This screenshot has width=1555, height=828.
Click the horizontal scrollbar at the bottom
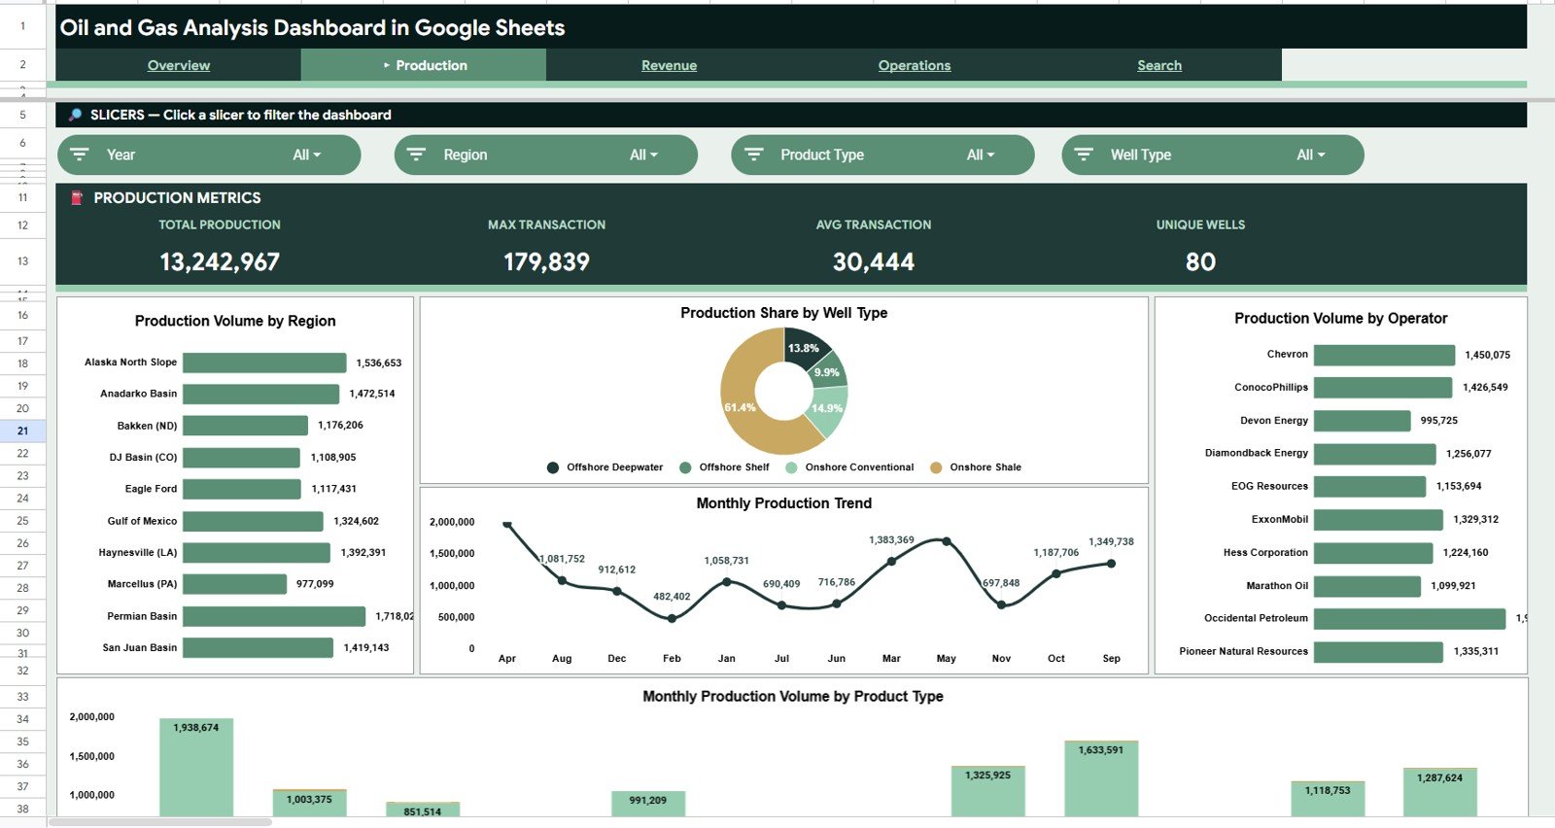point(160,822)
